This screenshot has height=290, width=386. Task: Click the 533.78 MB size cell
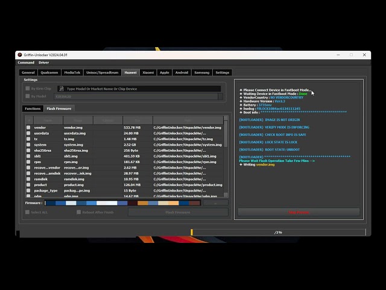point(132,127)
